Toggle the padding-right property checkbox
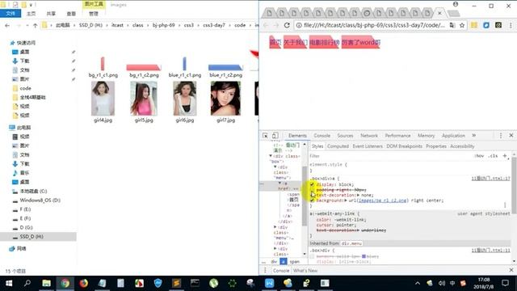This screenshot has height=291, width=517. pyautogui.click(x=312, y=190)
